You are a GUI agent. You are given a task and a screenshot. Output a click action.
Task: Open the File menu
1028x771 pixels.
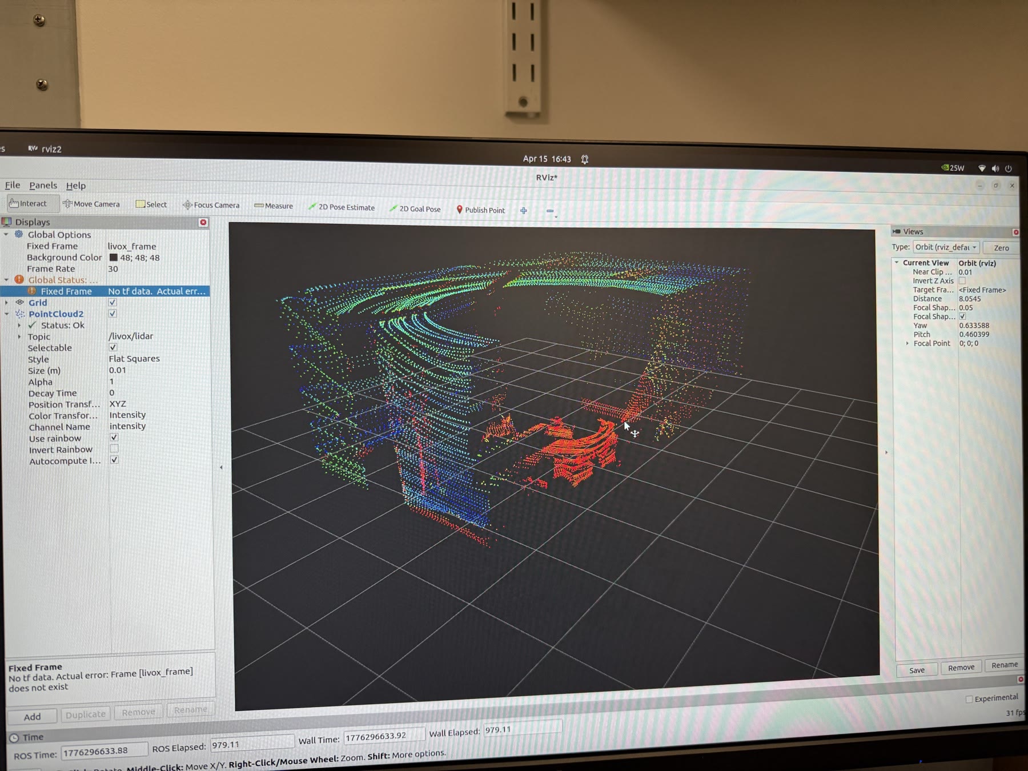pos(13,185)
